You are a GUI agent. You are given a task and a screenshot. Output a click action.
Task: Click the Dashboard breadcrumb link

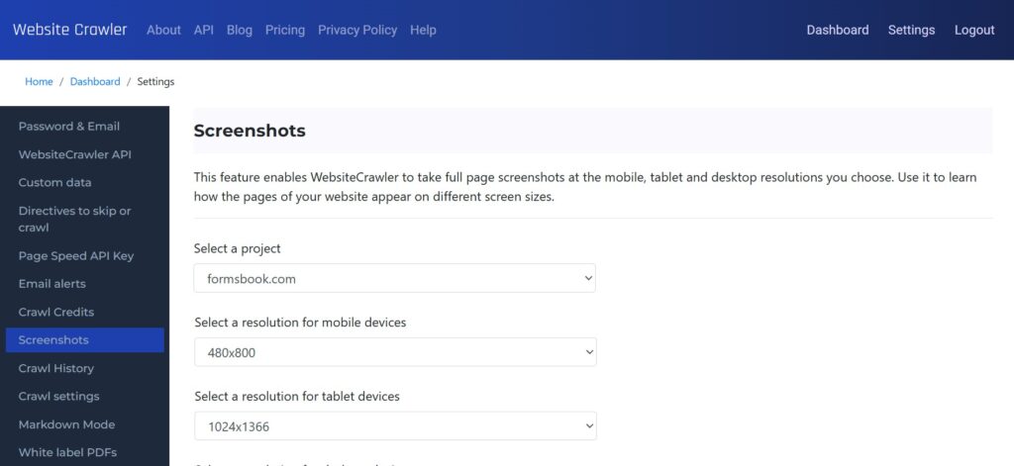coord(95,81)
